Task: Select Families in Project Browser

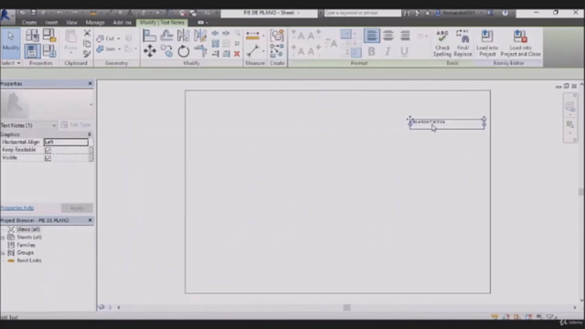Action: (26, 245)
